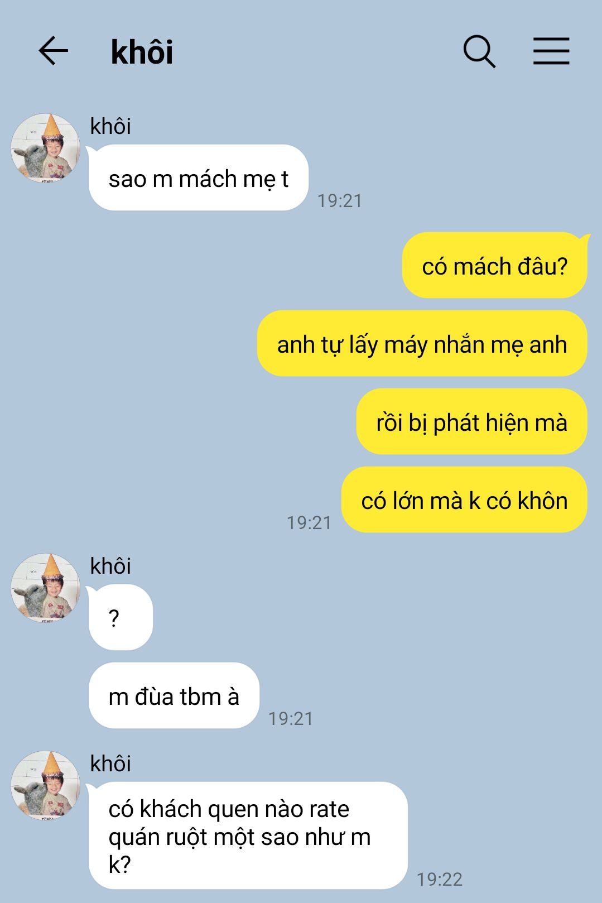
Task: Tap the back arrow icon
Action: [x=53, y=51]
